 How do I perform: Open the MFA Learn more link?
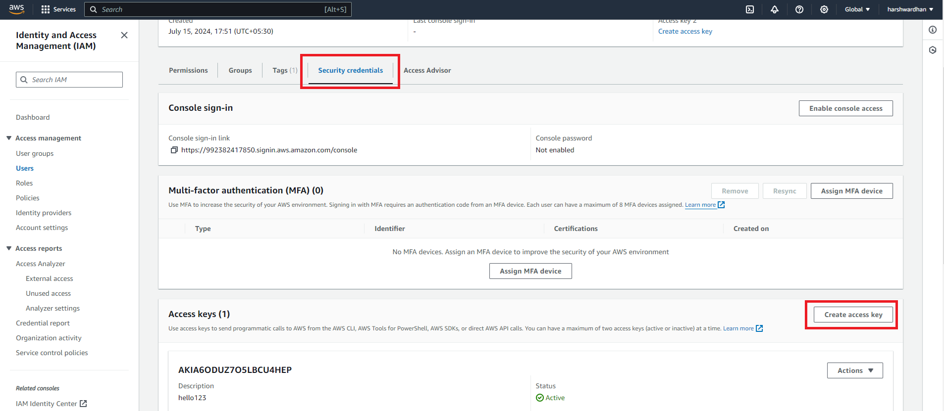(700, 205)
